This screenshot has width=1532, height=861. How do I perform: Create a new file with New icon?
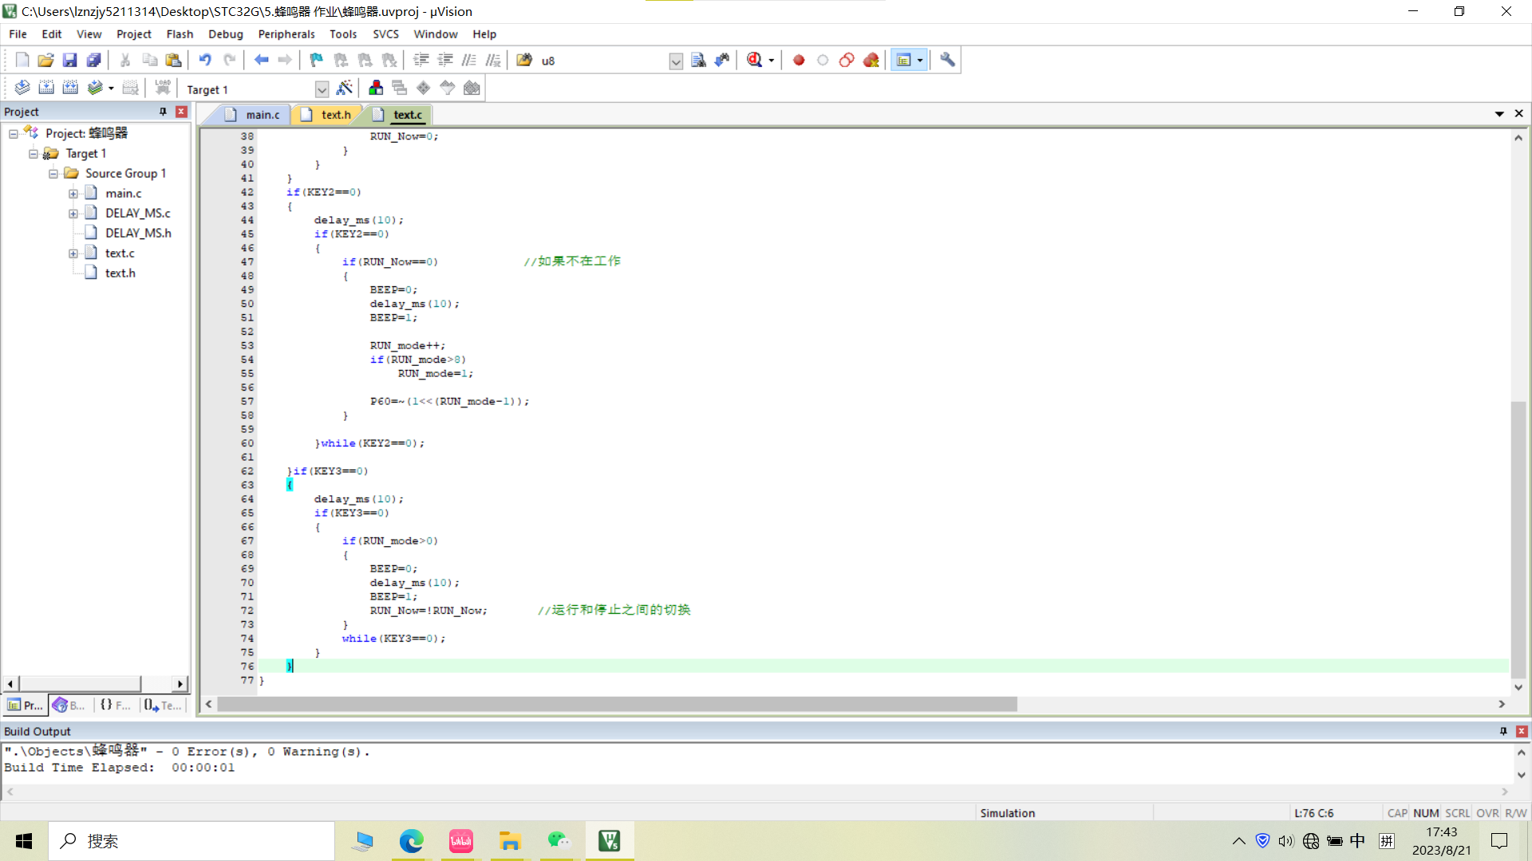click(x=22, y=60)
